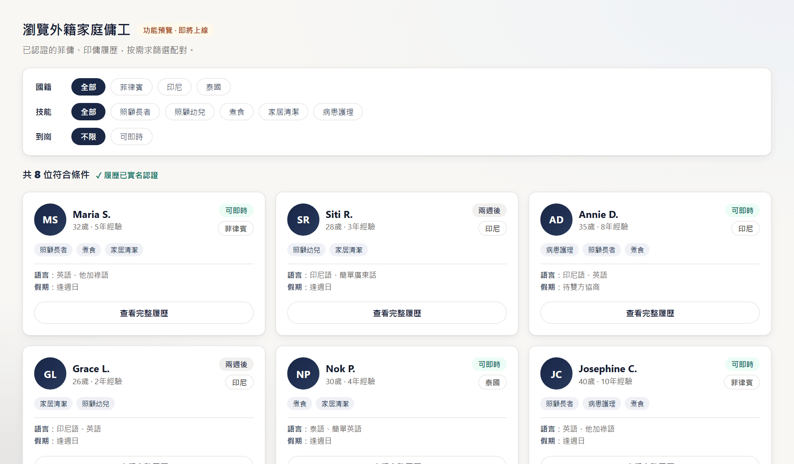Click Siti R. name heading

339,215
